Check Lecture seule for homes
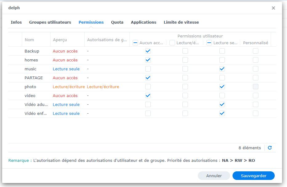Screen dimensions: 287x187 click(x=222, y=60)
